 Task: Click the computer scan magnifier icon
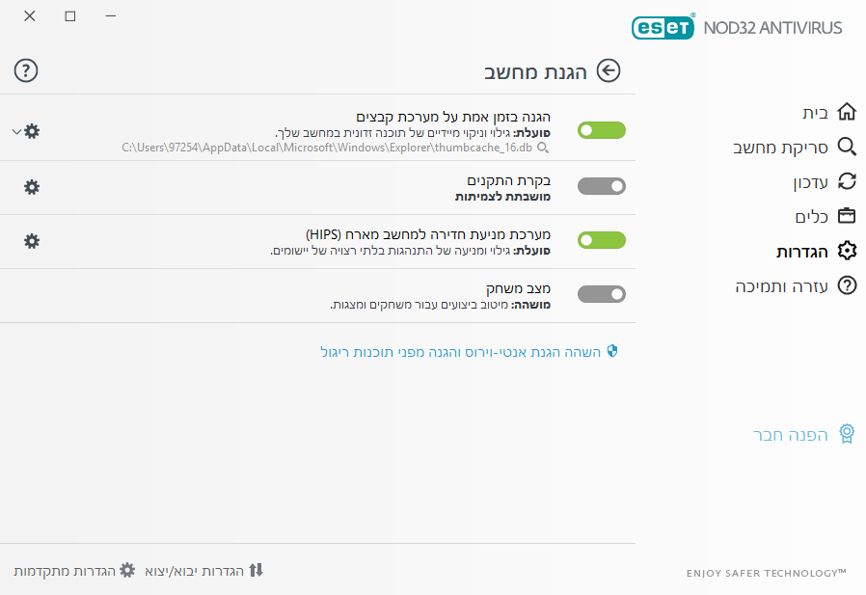point(847,147)
